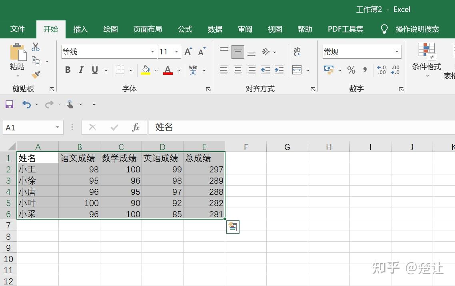The width and height of the screenshot is (455, 286).
Task: Click the Cut scissors icon
Action: (x=36, y=47)
